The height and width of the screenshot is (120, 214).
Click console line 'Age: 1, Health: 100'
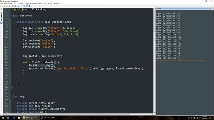(x=168, y=14)
